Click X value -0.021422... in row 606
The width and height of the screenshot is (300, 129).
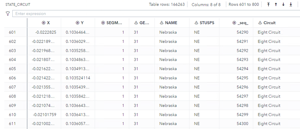[x=43, y=78]
